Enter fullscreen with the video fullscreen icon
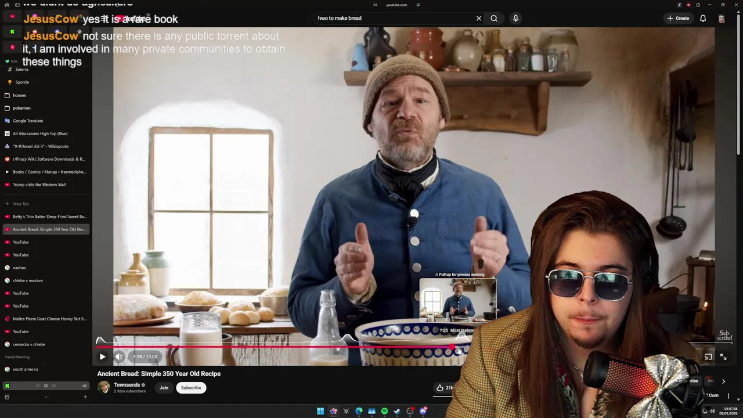Image resolution: width=743 pixels, height=418 pixels. point(723,356)
